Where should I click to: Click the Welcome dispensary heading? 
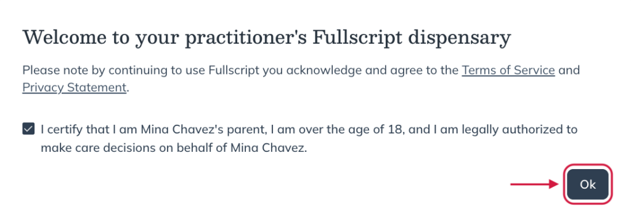[x=267, y=38]
